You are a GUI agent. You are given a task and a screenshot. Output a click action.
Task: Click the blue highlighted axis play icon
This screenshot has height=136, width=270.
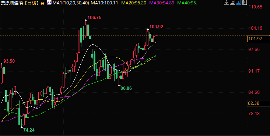(238, 2)
